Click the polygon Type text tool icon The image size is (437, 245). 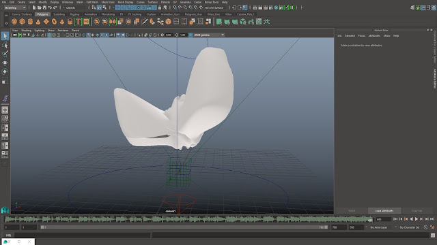point(78,21)
